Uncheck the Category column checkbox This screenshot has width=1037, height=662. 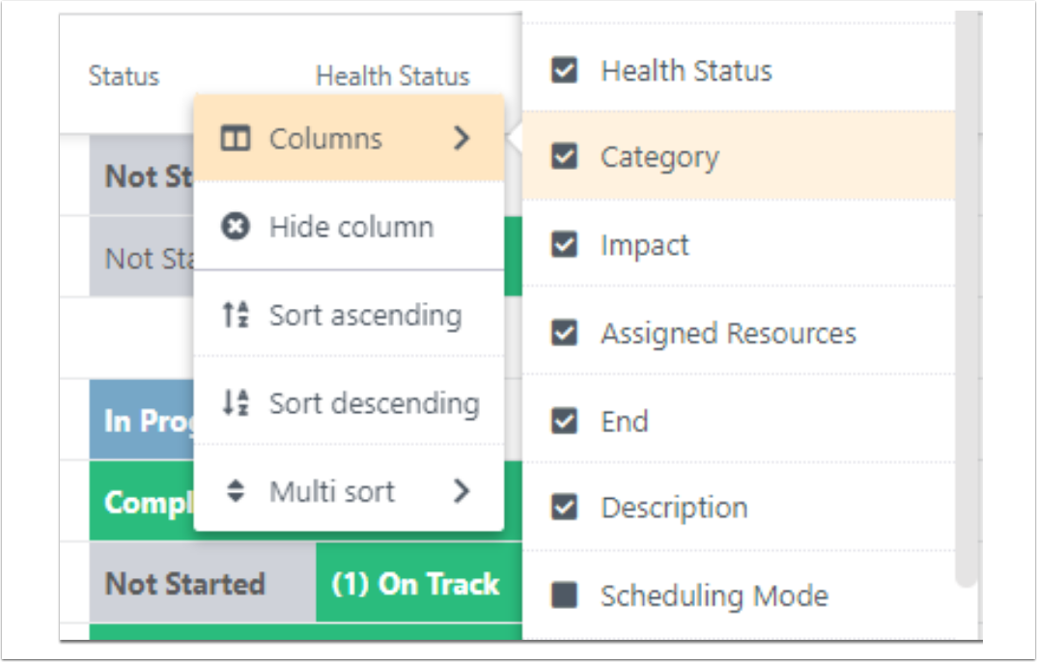pos(564,156)
